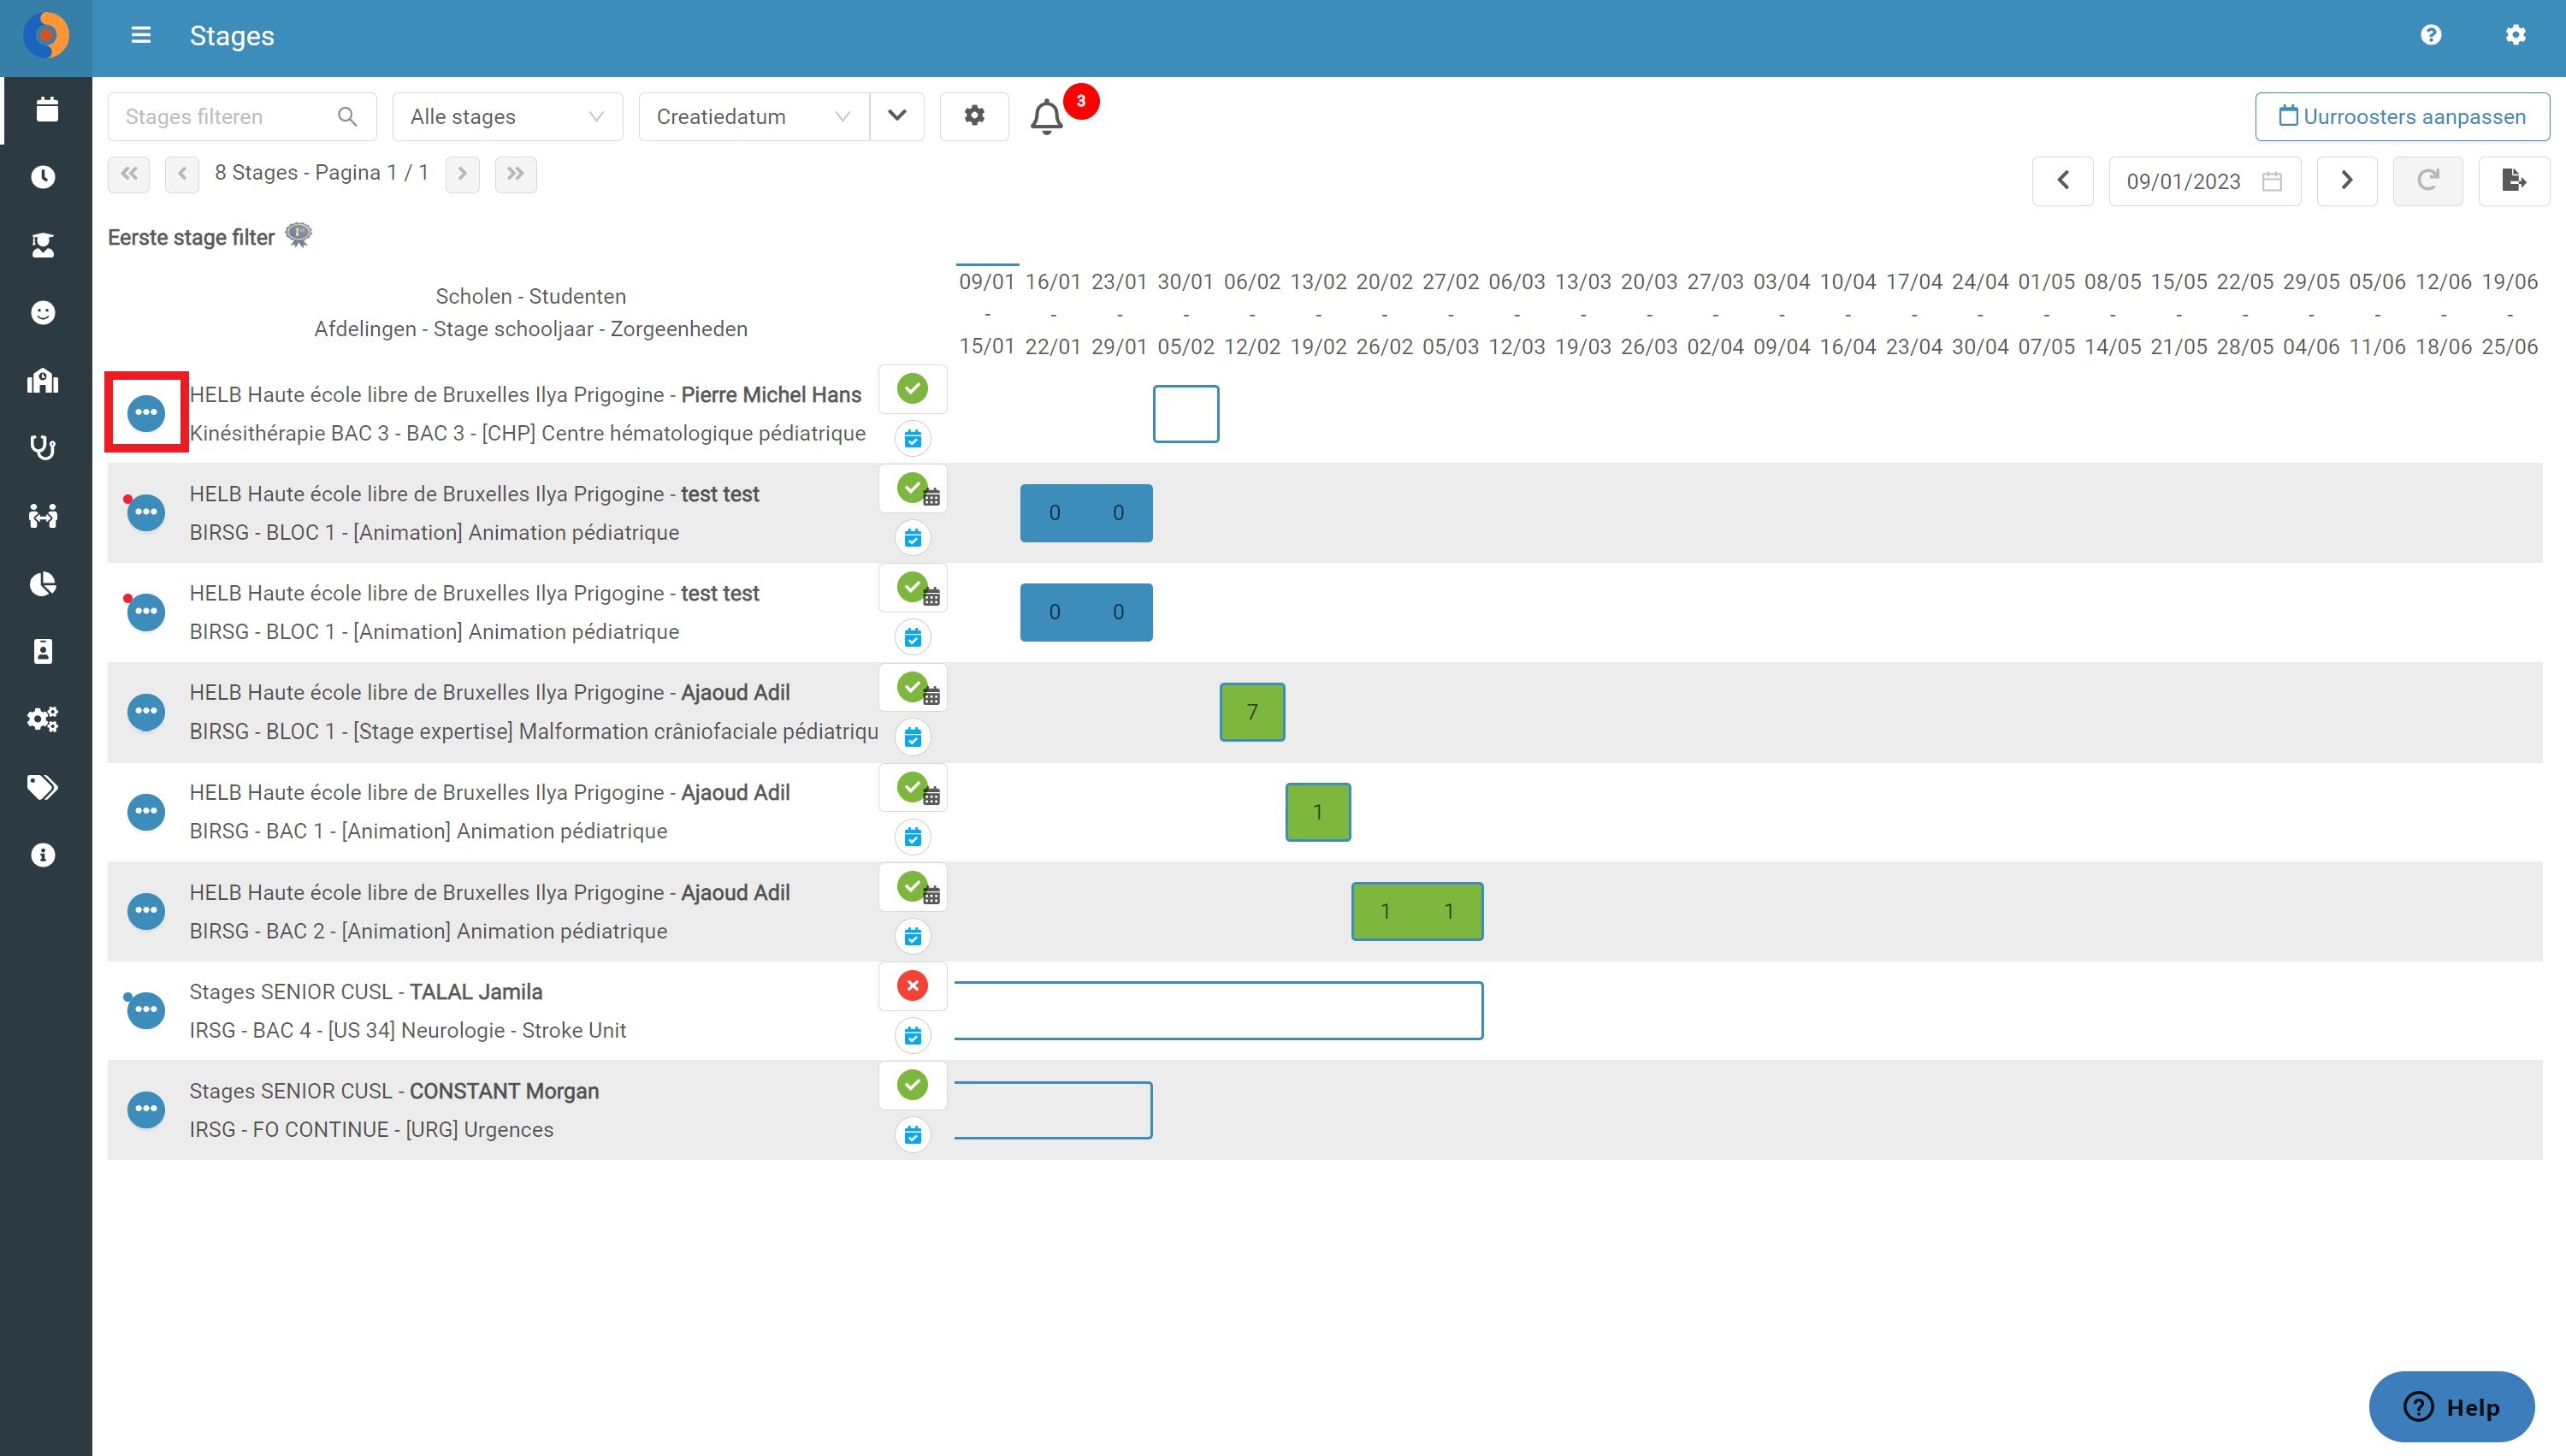This screenshot has width=2566, height=1456.
Task: Click green block labeled 1 in BAC 1 row
Action: click(x=1318, y=812)
